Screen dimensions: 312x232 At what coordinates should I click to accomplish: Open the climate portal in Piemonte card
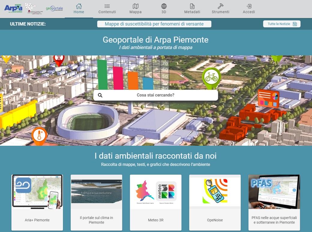[96, 202]
